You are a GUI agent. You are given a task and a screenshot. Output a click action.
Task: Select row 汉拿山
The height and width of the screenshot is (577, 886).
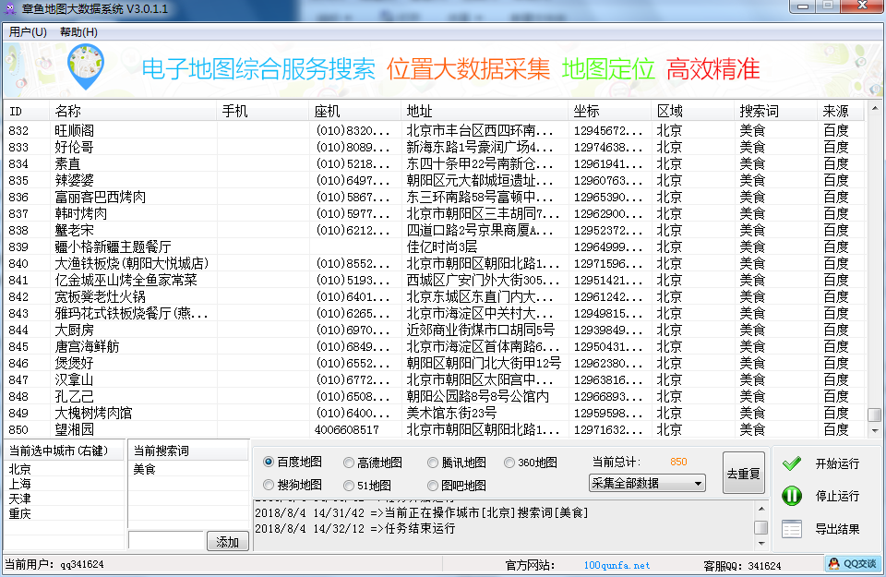coord(434,379)
